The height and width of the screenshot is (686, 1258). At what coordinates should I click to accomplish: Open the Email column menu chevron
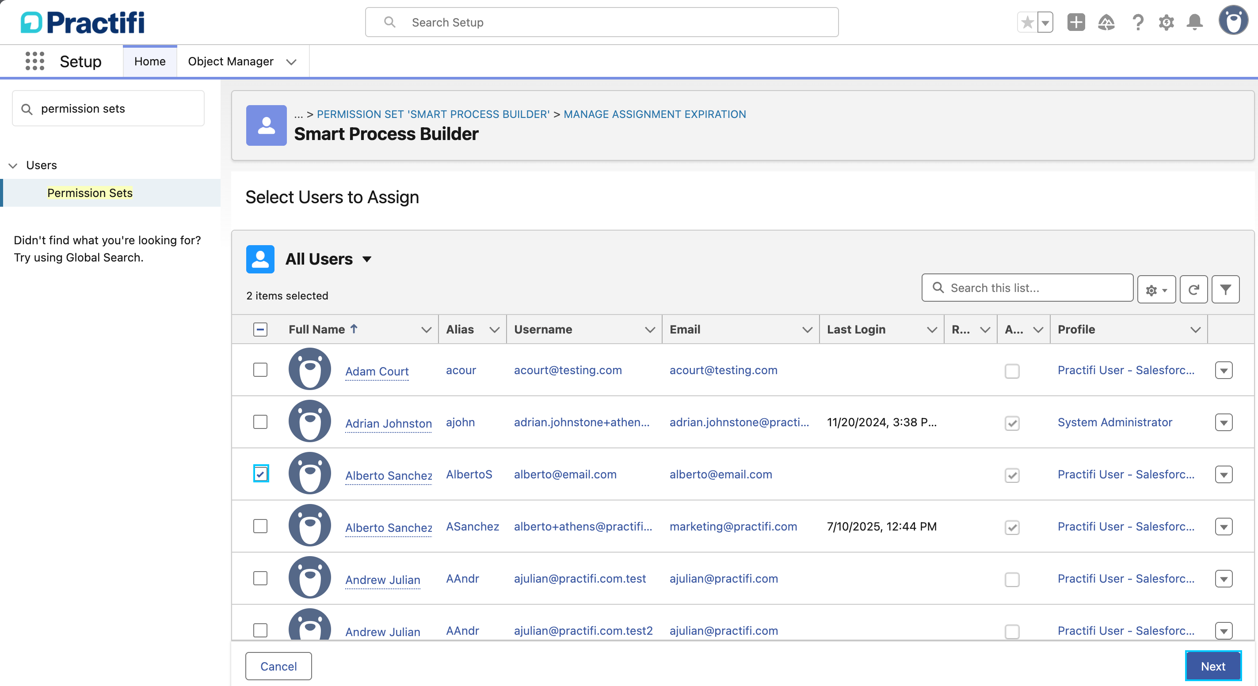point(807,330)
